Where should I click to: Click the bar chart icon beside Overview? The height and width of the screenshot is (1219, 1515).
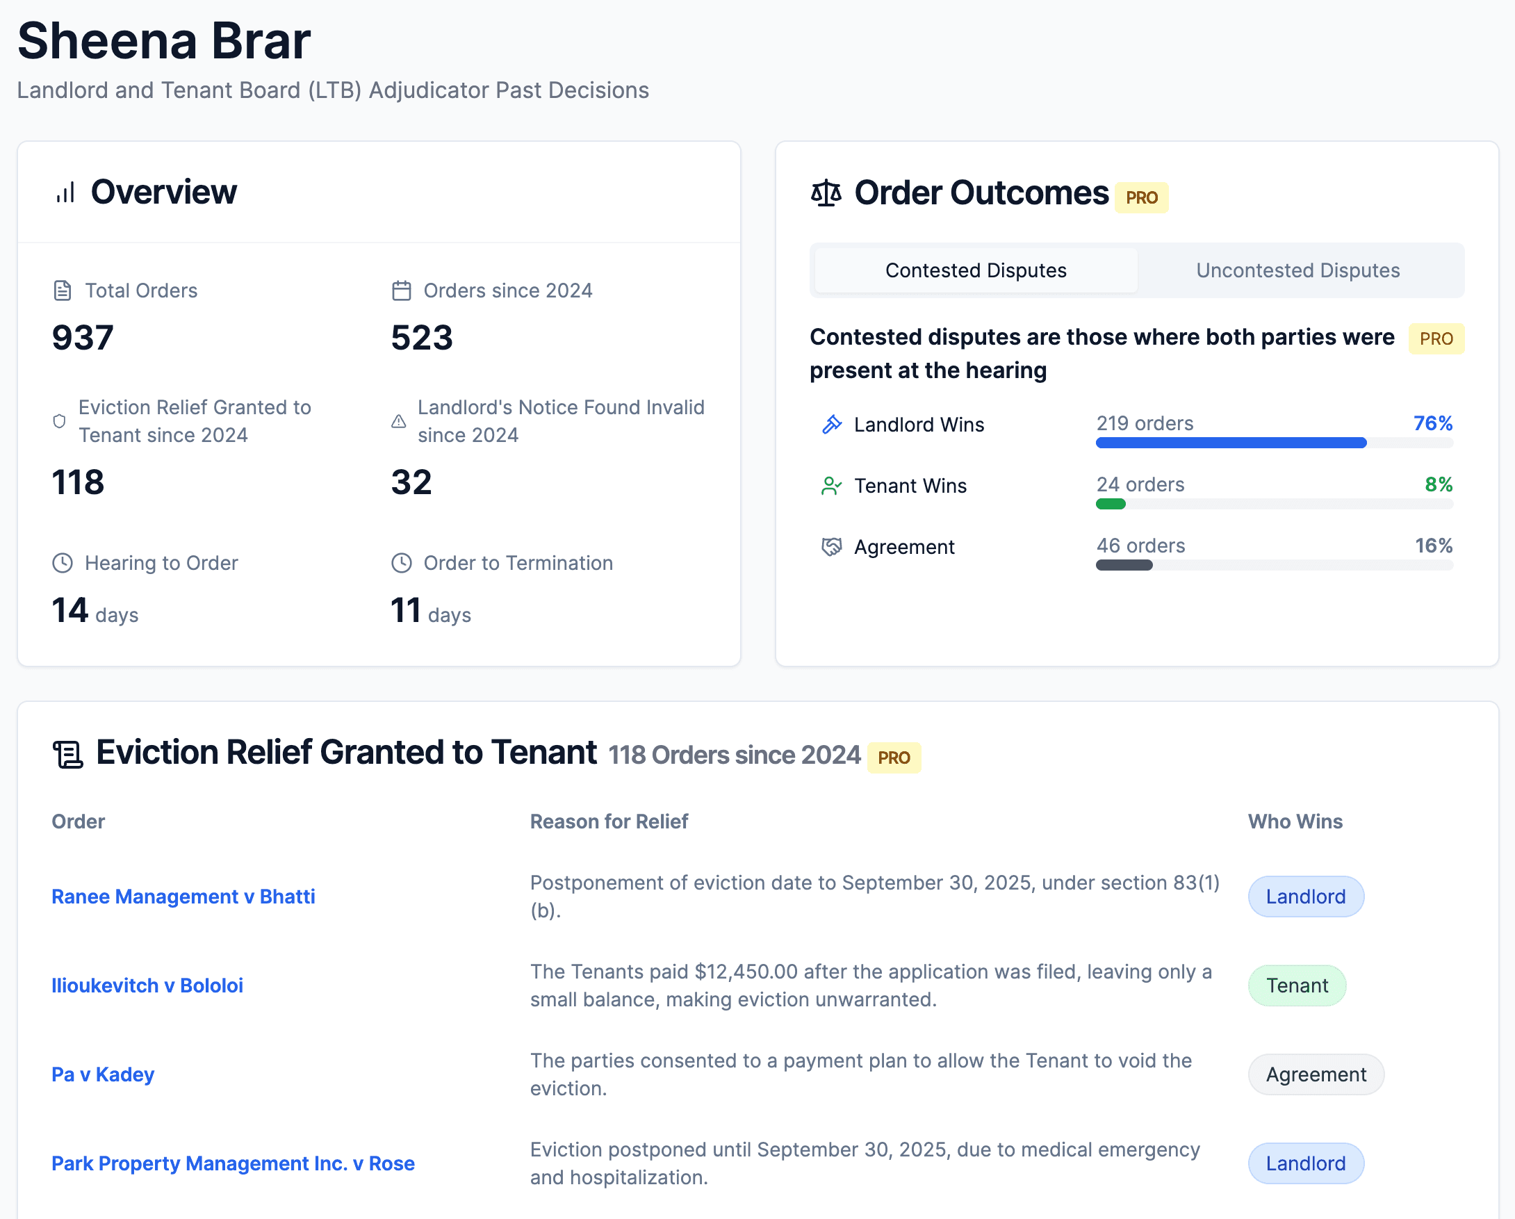[65, 193]
